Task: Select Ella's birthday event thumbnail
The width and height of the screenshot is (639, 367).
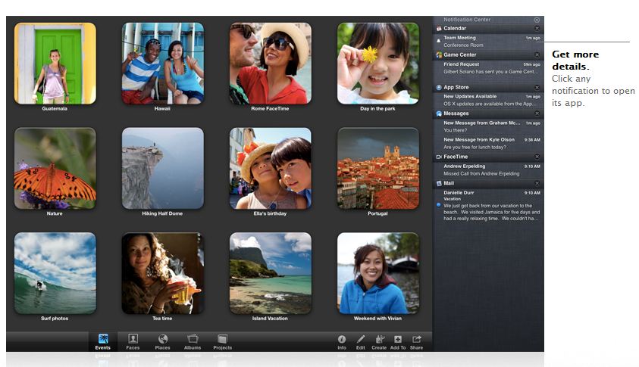Action: point(270,169)
